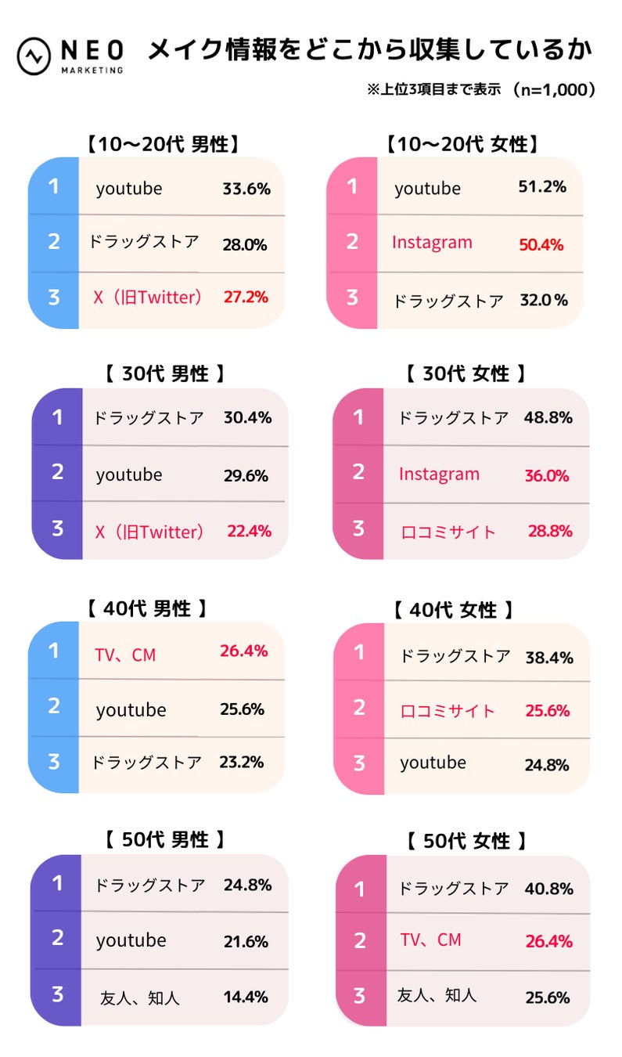Screen dimensions: 622x1057
Task: Click X（旧Twitter） with 27.2% share
Action: pyautogui.click(x=147, y=298)
